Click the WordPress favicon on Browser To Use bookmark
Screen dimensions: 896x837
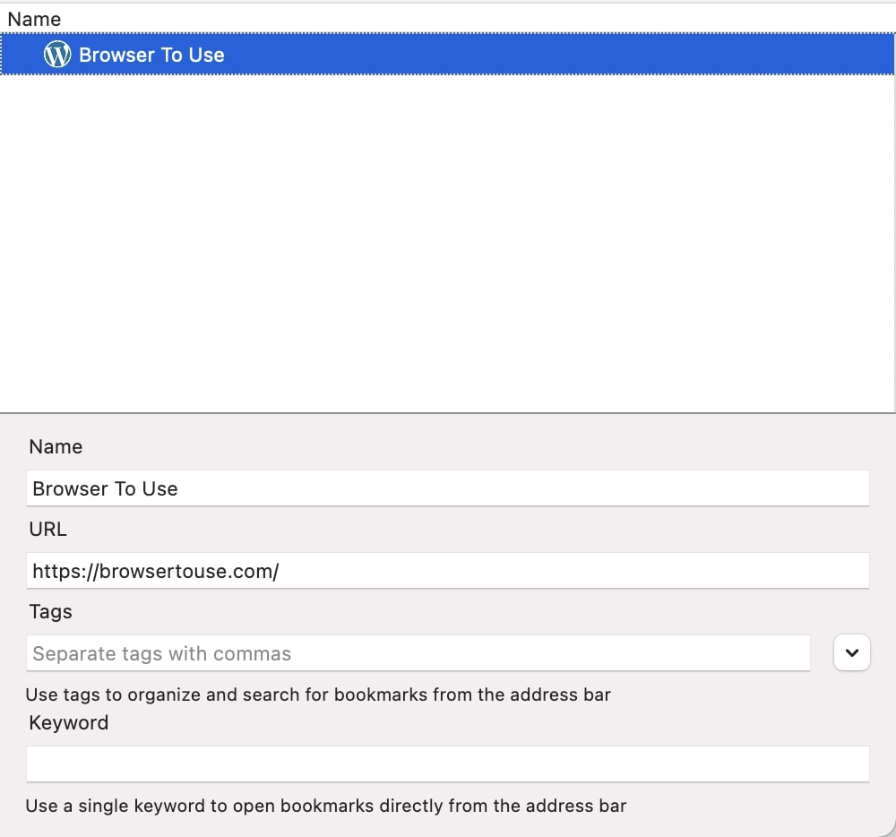pyautogui.click(x=57, y=55)
